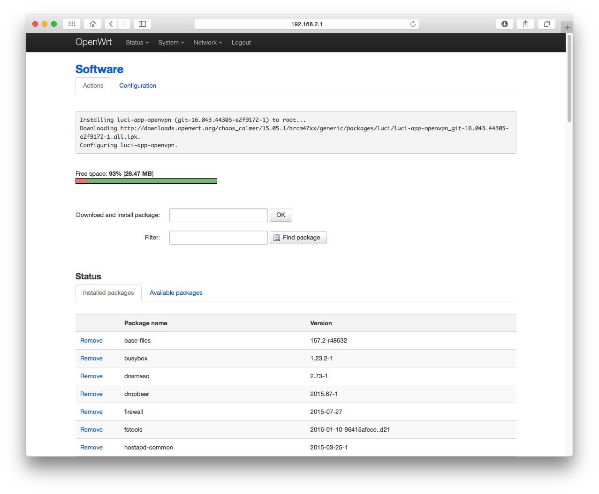Select version text 2015.67-1
This screenshot has width=599, height=494.
coord(324,394)
